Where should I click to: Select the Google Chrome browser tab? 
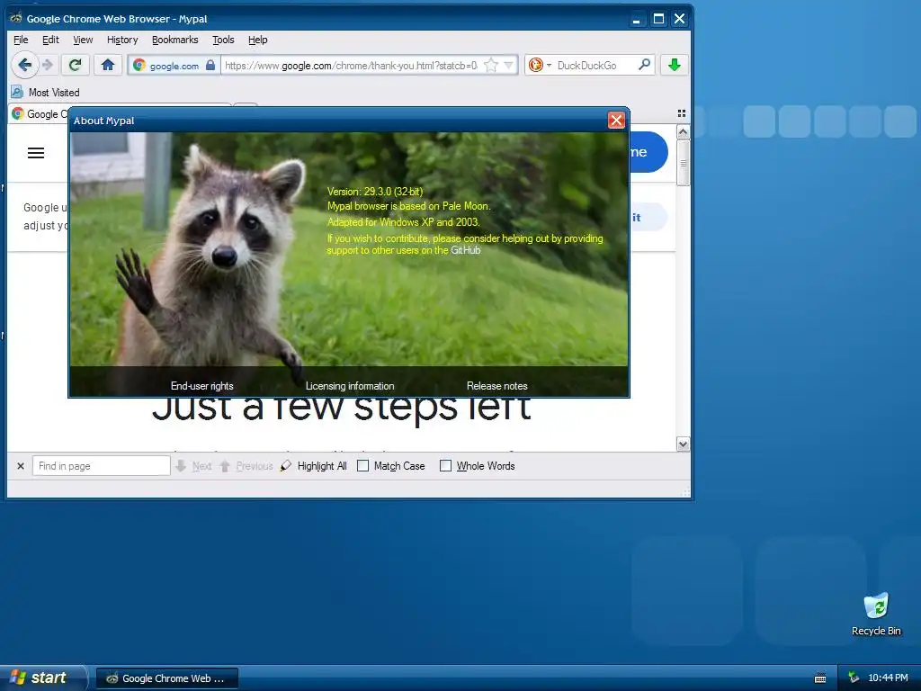(39, 114)
